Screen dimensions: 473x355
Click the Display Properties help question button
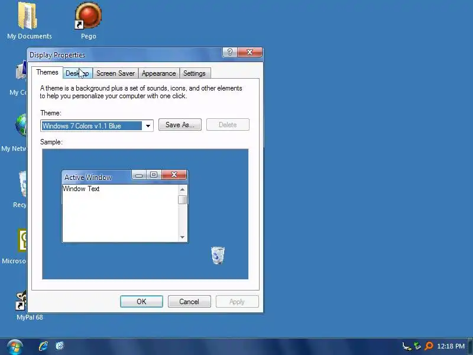230,52
